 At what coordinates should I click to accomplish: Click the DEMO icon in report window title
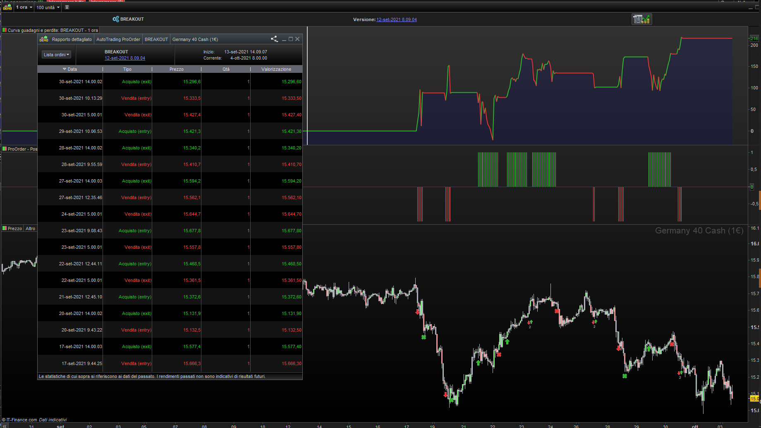coord(44,39)
